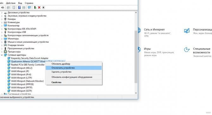
Task: Select Qualcomm Atheros QCA9377 Wireless adapter
Action: pos(36,61)
